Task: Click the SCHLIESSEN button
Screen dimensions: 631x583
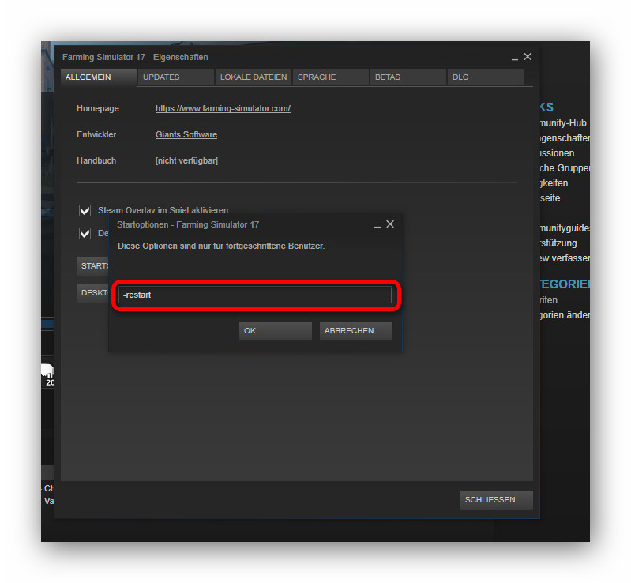Action: point(496,500)
